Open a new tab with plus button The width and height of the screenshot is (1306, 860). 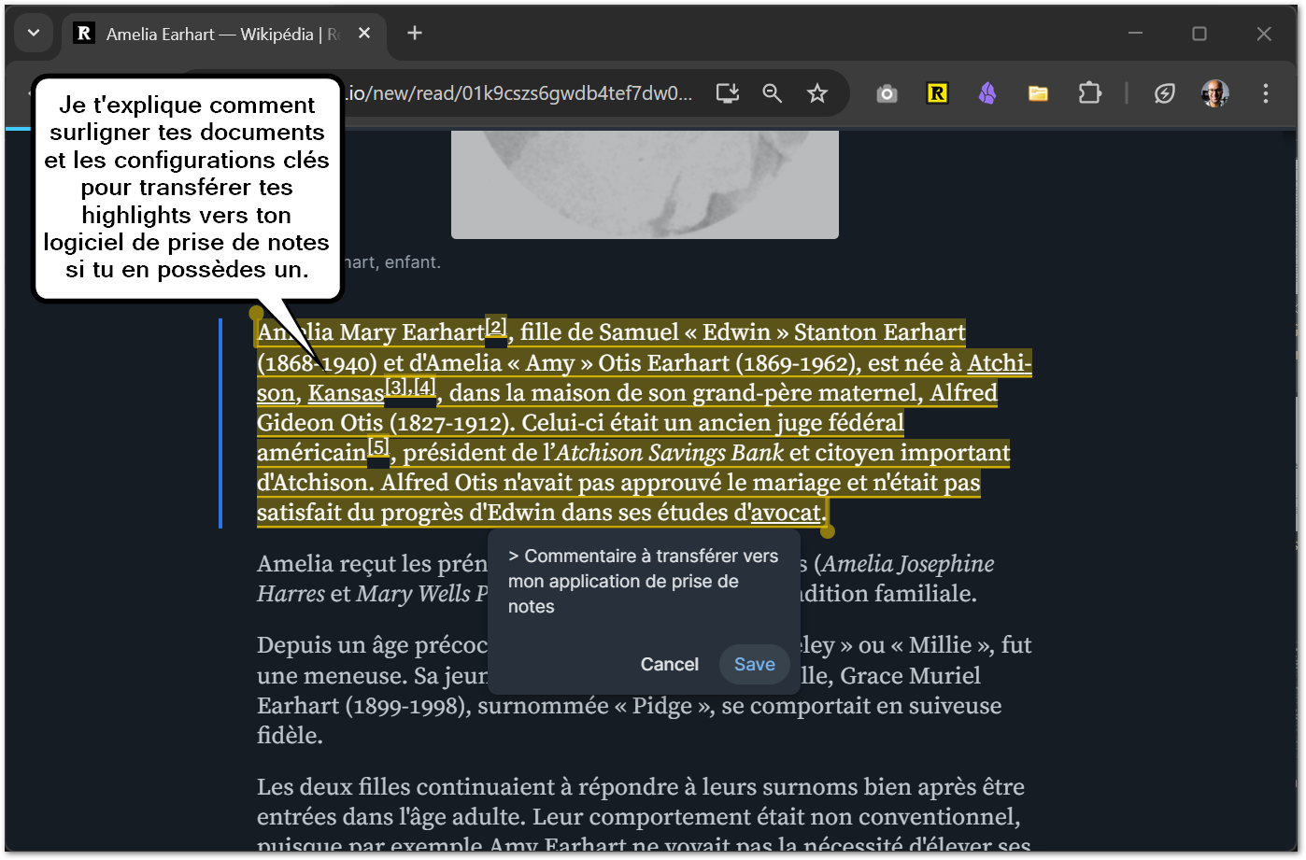click(415, 34)
